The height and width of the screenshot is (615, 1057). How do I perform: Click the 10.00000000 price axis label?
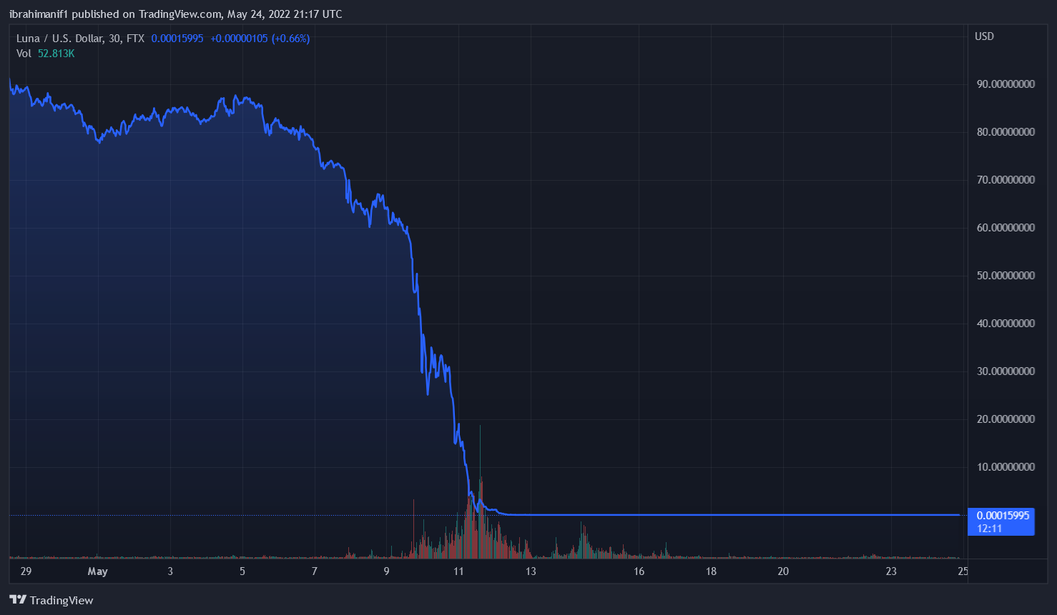[x=1006, y=467]
